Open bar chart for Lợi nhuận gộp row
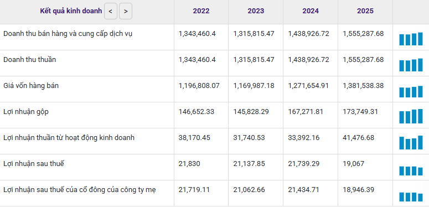429x207 pixels. click(x=411, y=116)
